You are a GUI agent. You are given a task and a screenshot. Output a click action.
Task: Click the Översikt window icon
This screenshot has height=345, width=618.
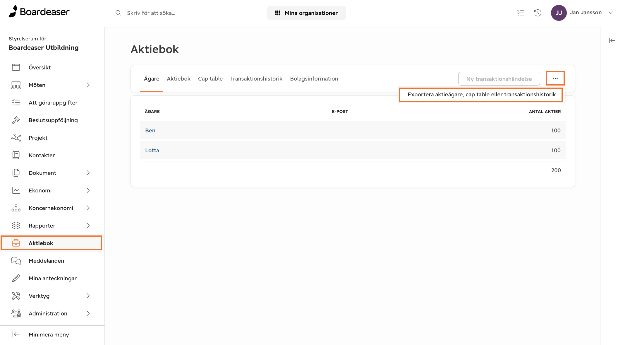pyautogui.click(x=16, y=67)
